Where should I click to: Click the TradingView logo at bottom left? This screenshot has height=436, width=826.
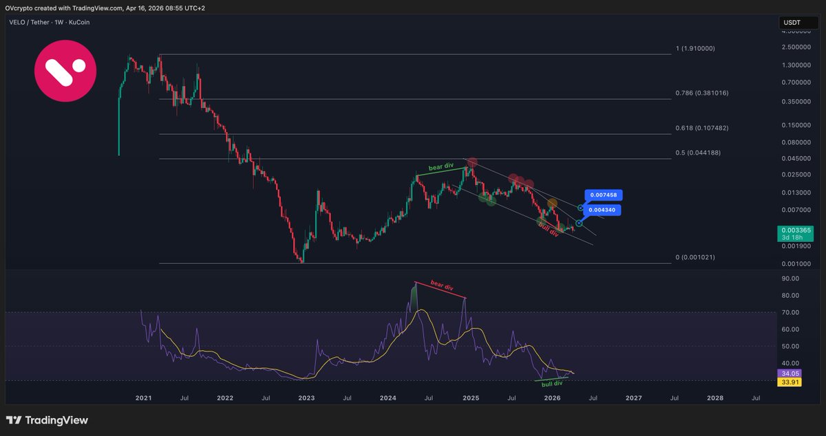(x=47, y=420)
